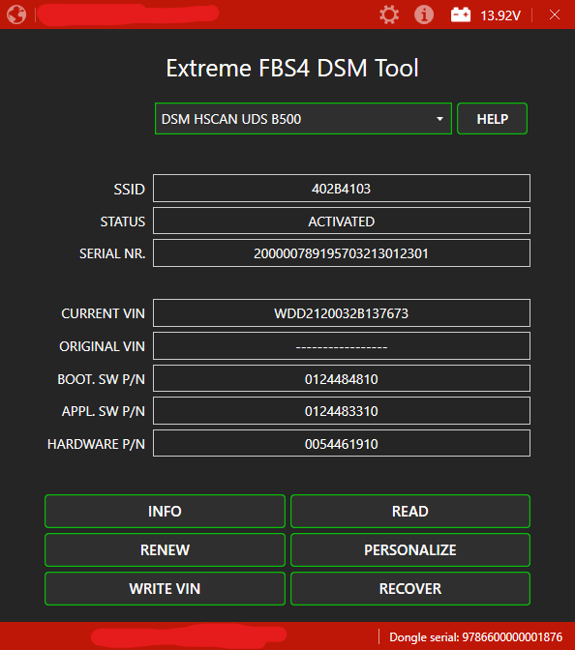Select the STATUS field showing ACTIVATED
This screenshot has width=575, height=650.
(342, 222)
